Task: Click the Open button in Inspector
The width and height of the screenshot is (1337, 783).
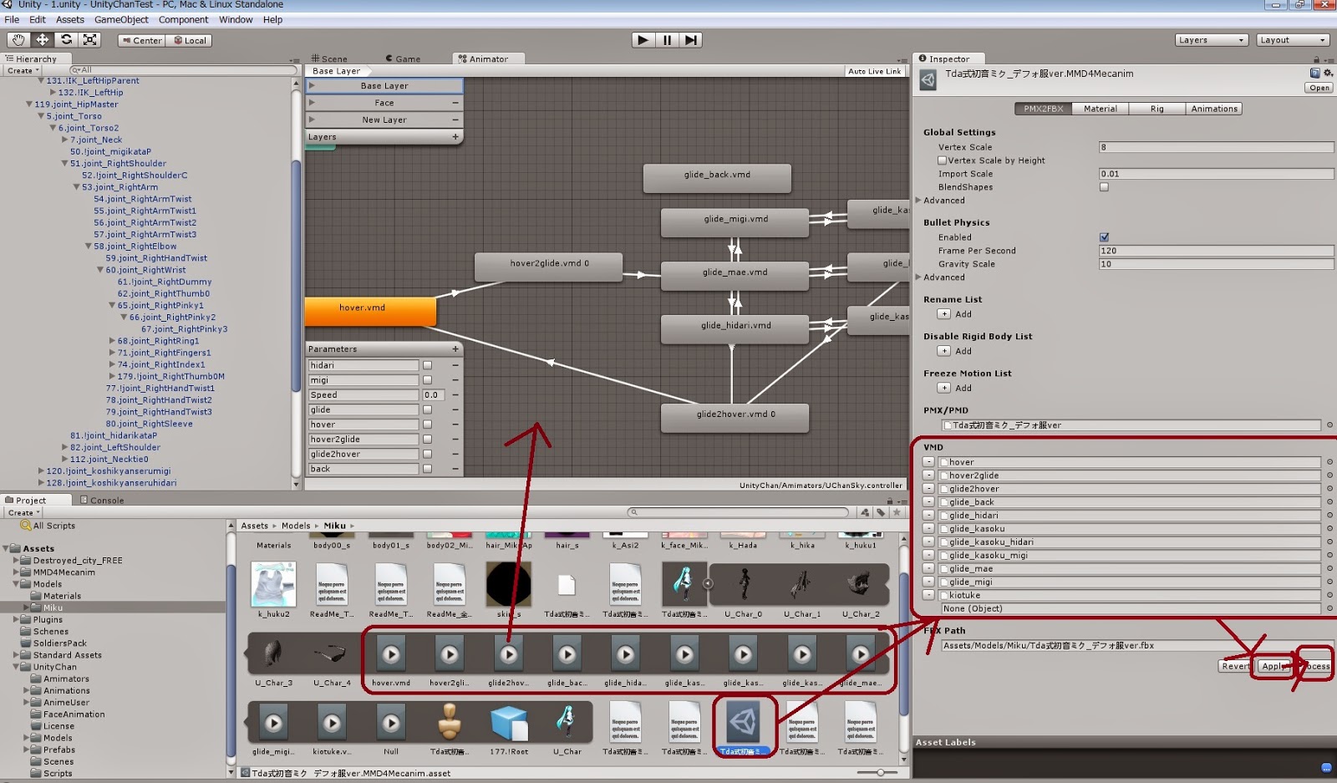Action: point(1319,88)
